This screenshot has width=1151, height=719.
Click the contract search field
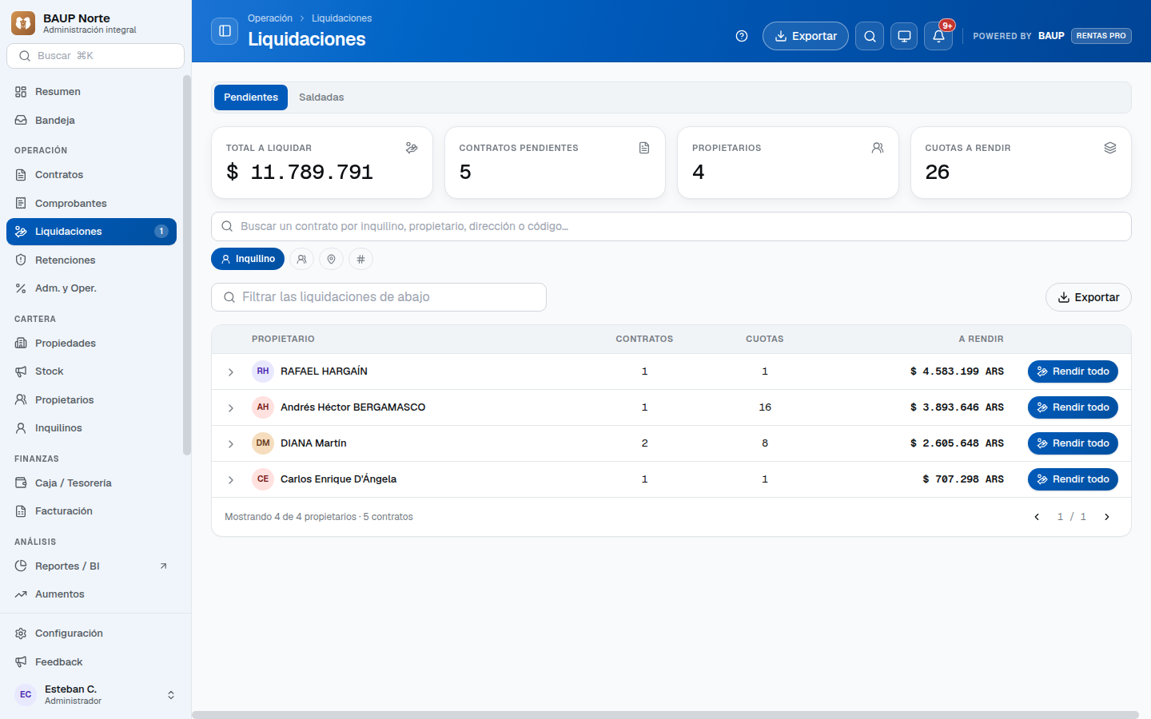coord(671,226)
